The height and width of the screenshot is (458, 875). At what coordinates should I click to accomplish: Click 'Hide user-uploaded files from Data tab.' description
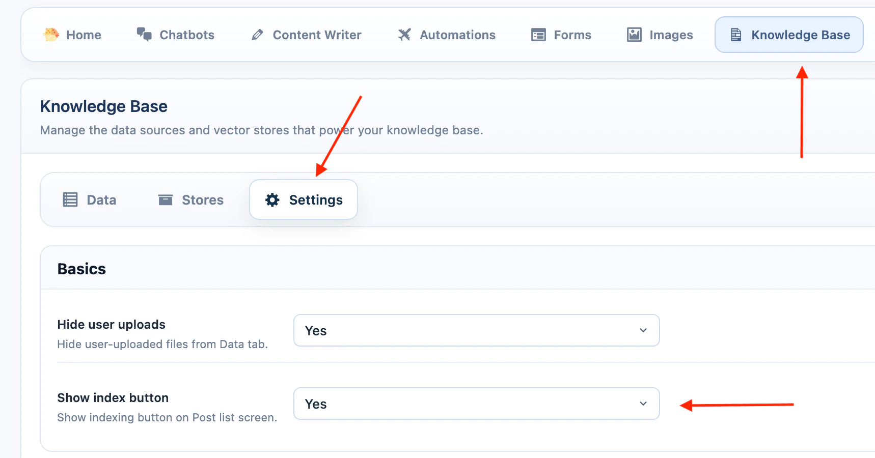tap(162, 345)
